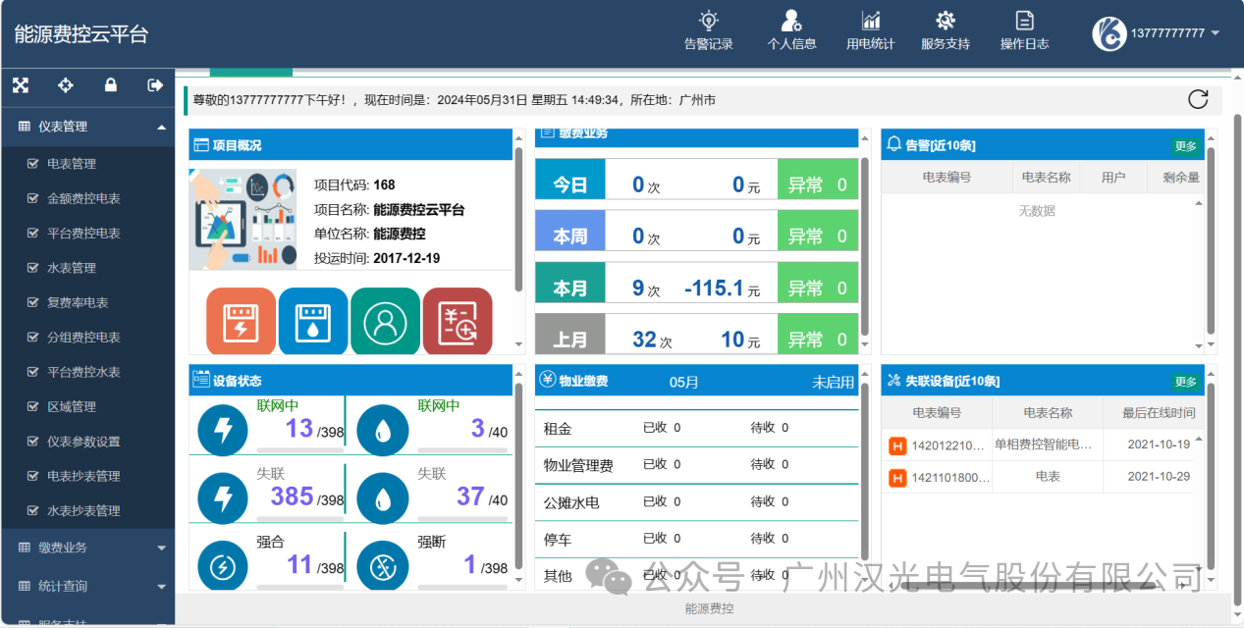Click the lock screen icon
1244x628 pixels.
110,85
